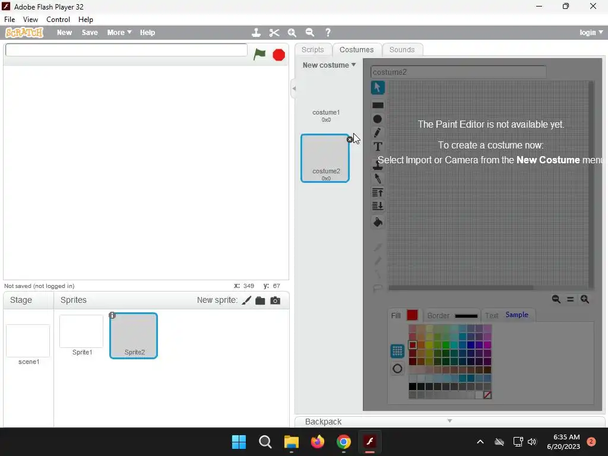
Task: Choose the transparent no-color swatch
Action: 487,395
